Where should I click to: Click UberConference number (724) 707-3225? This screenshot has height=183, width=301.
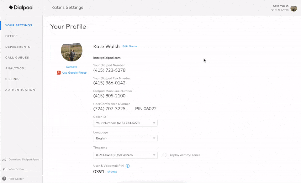coord(109,109)
